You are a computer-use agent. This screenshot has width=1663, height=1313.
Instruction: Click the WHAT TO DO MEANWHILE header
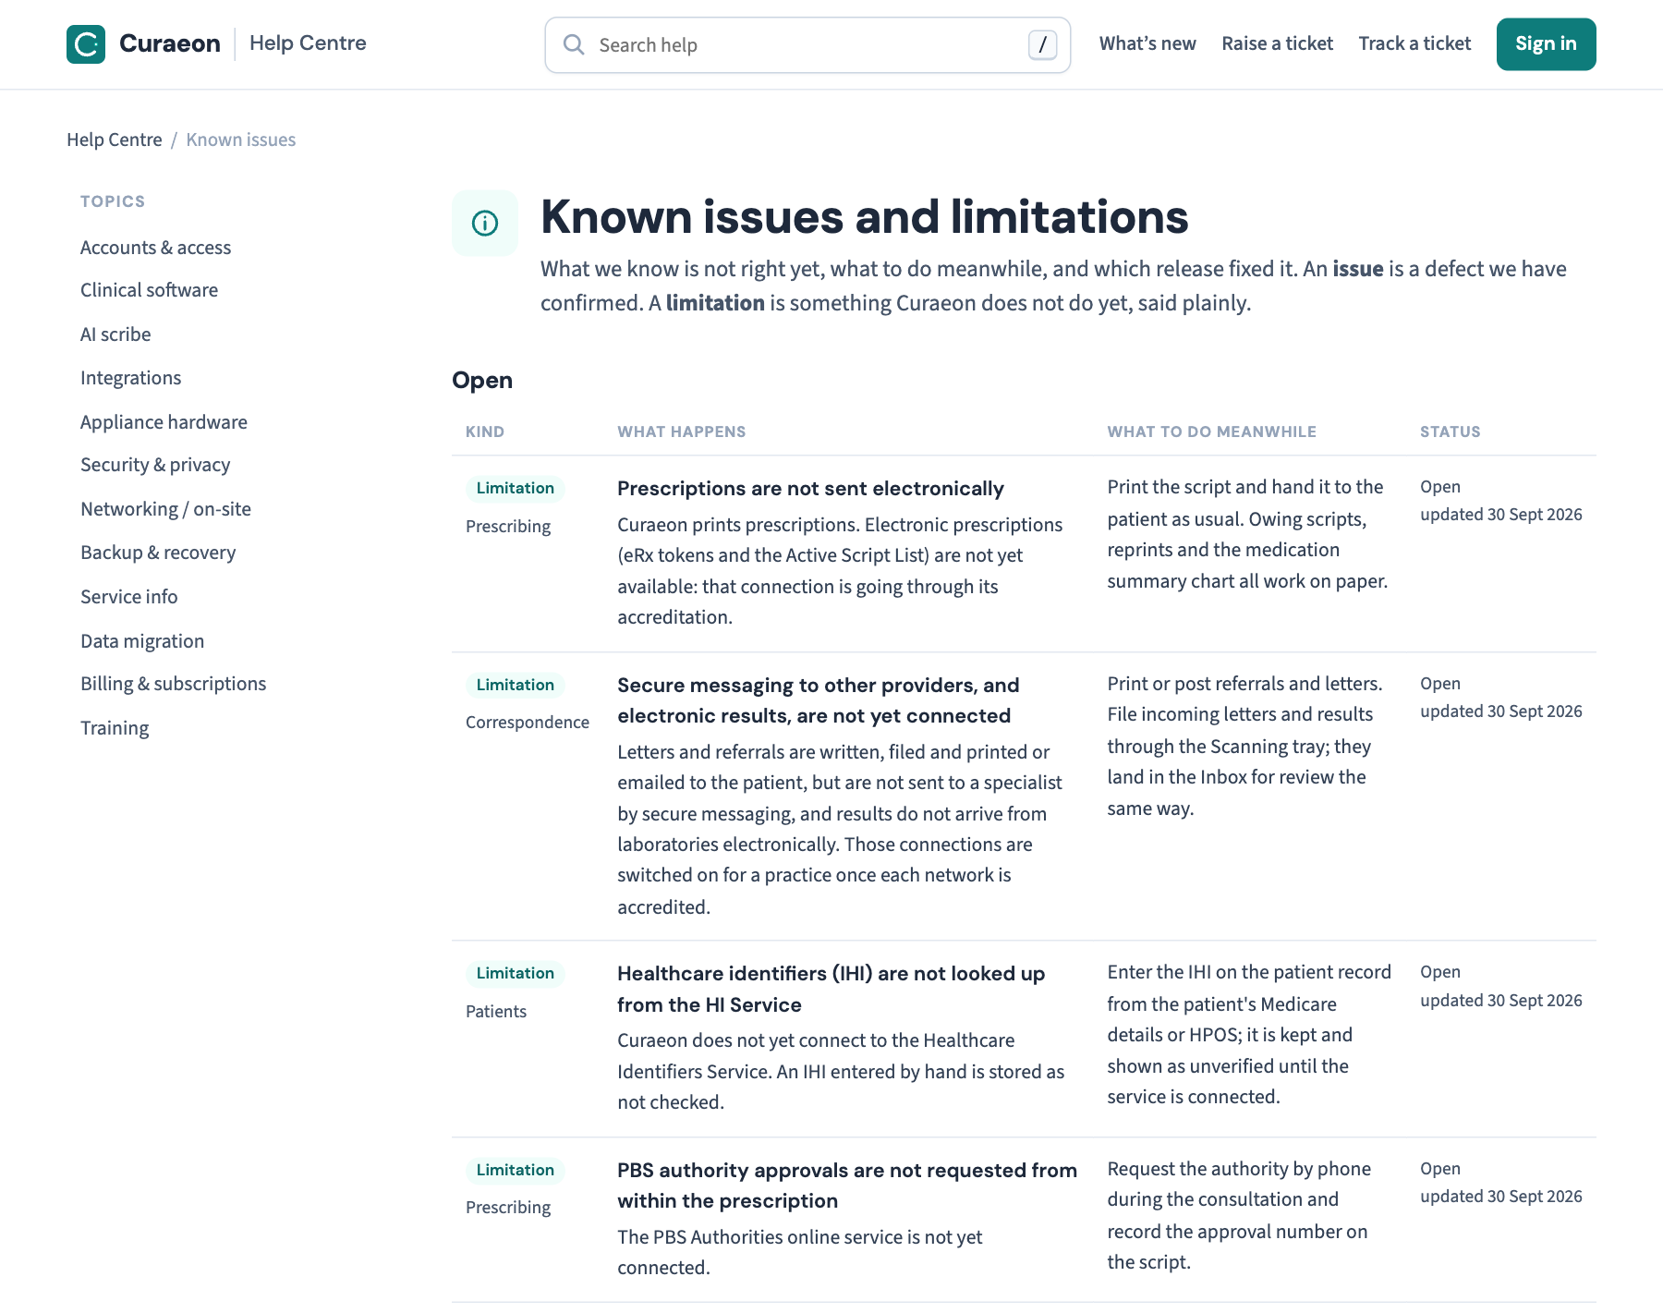tap(1212, 432)
